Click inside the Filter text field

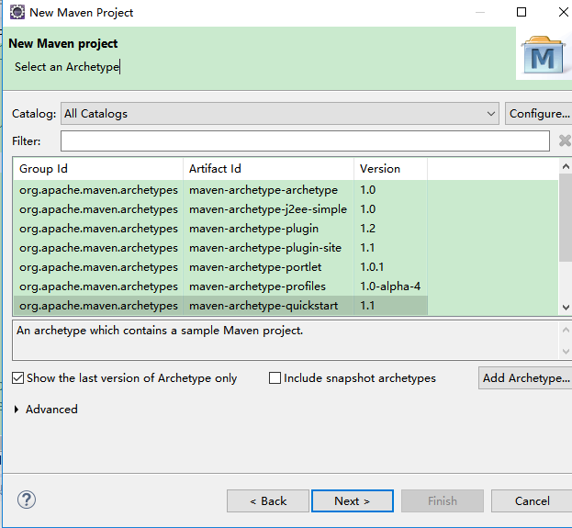coord(305,141)
